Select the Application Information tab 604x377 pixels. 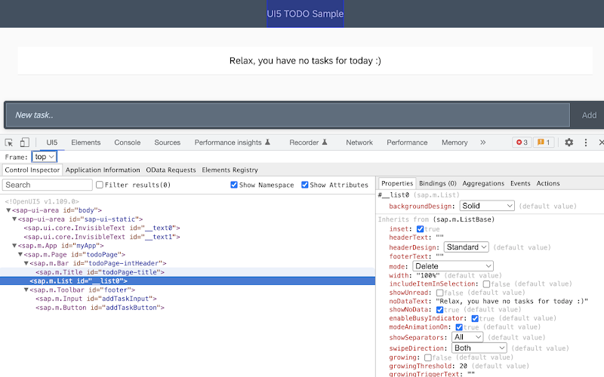pyautogui.click(x=103, y=170)
